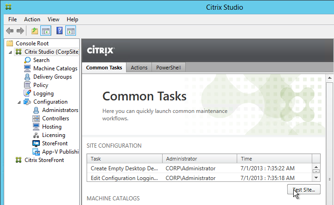Viewport: 334px width, 205px height.
Task: Switch to the PowerShell tab
Action: tap(169, 68)
